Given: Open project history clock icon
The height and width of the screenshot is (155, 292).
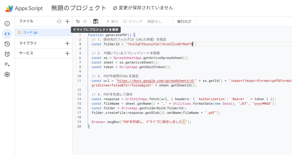Looking at the screenshot, I should [x=7, y=44].
